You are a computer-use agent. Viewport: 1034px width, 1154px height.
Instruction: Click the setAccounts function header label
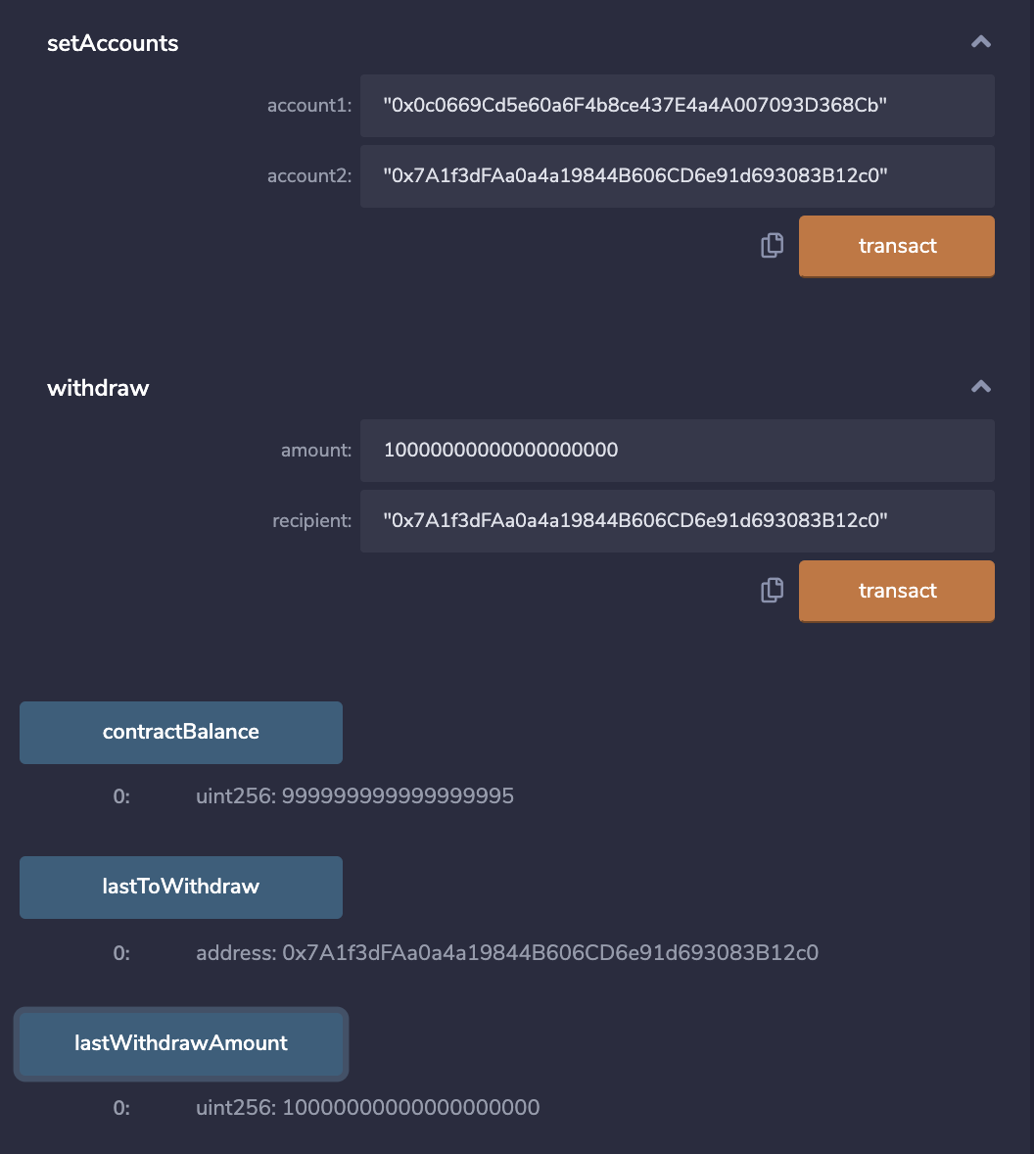(113, 43)
